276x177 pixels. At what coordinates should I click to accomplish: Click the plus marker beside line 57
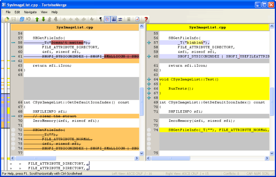[149, 43]
